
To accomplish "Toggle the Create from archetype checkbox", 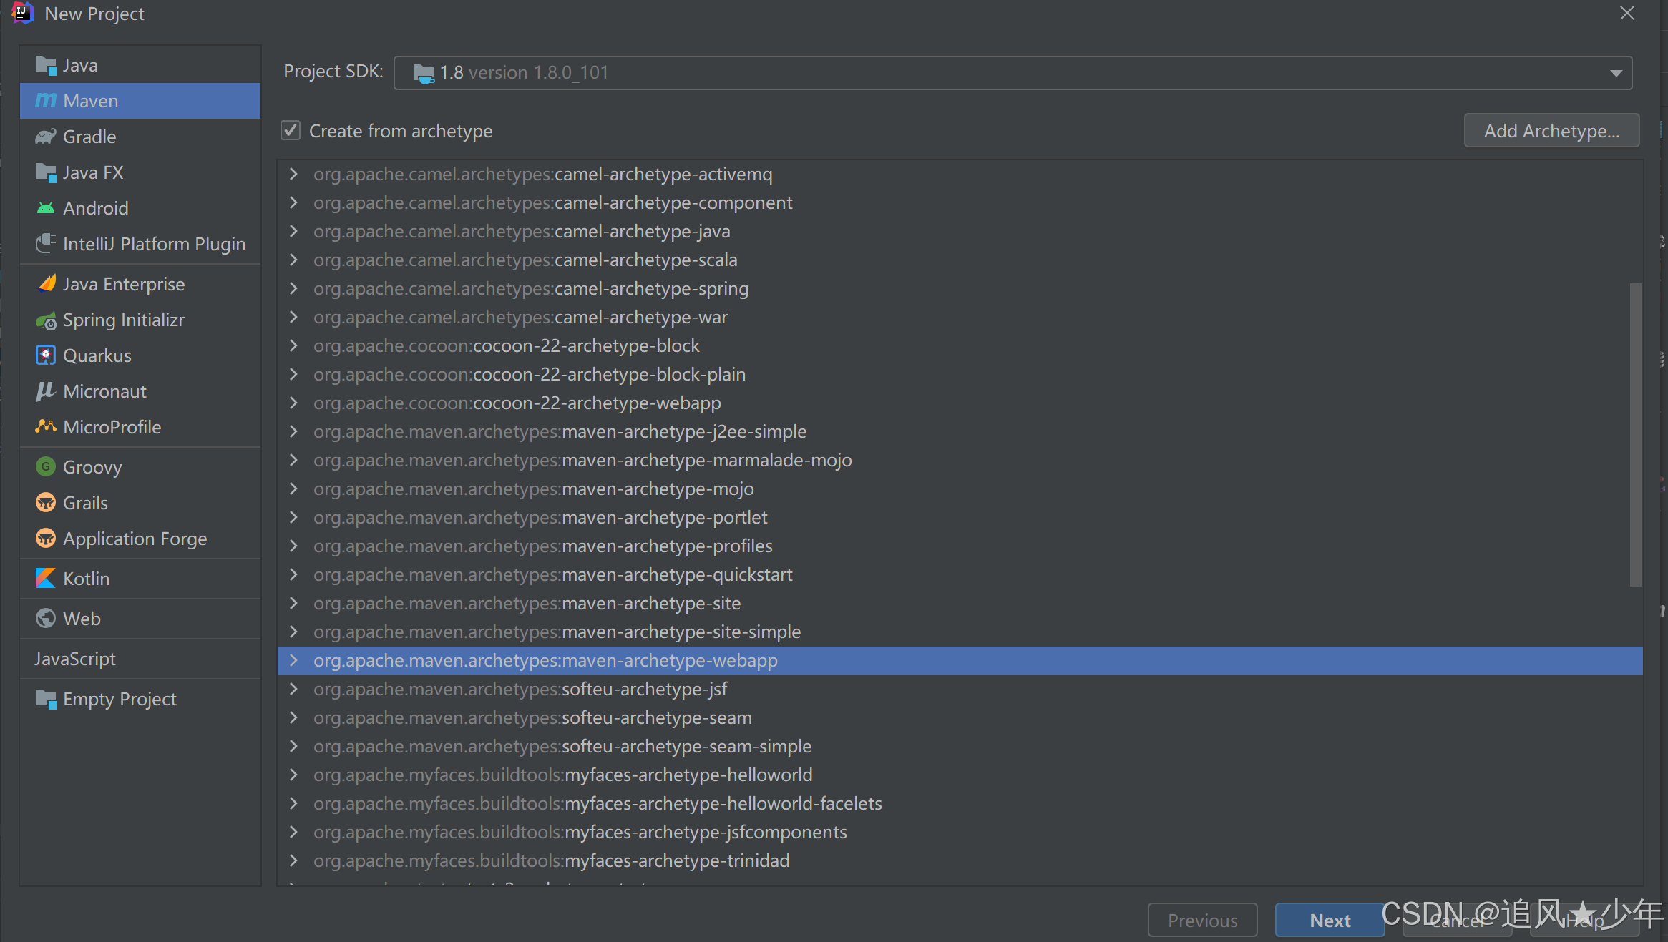I will [291, 130].
